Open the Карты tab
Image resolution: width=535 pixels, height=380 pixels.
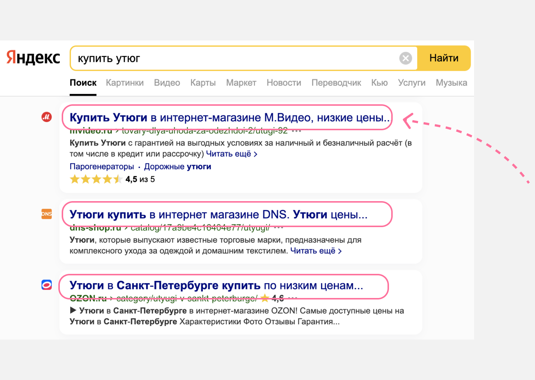(x=203, y=83)
